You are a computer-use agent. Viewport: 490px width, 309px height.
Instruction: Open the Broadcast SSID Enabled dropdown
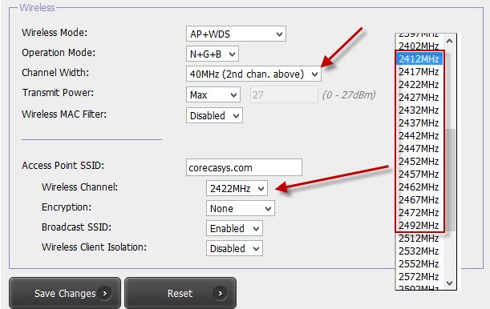pos(234,228)
